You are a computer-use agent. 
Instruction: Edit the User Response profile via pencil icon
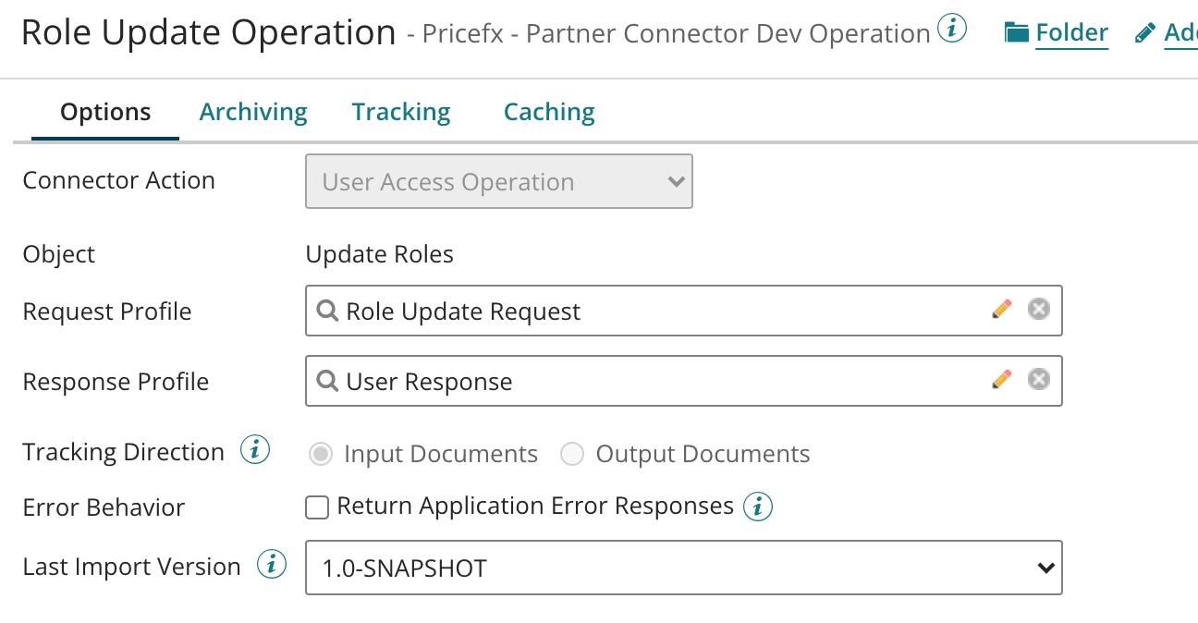(x=1001, y=379)
